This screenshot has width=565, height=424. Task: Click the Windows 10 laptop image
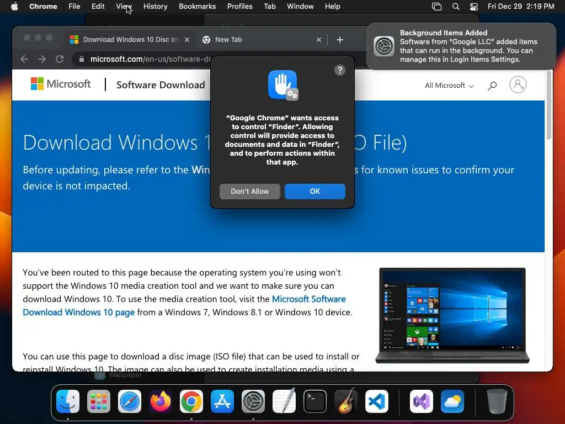click(452, 315)
